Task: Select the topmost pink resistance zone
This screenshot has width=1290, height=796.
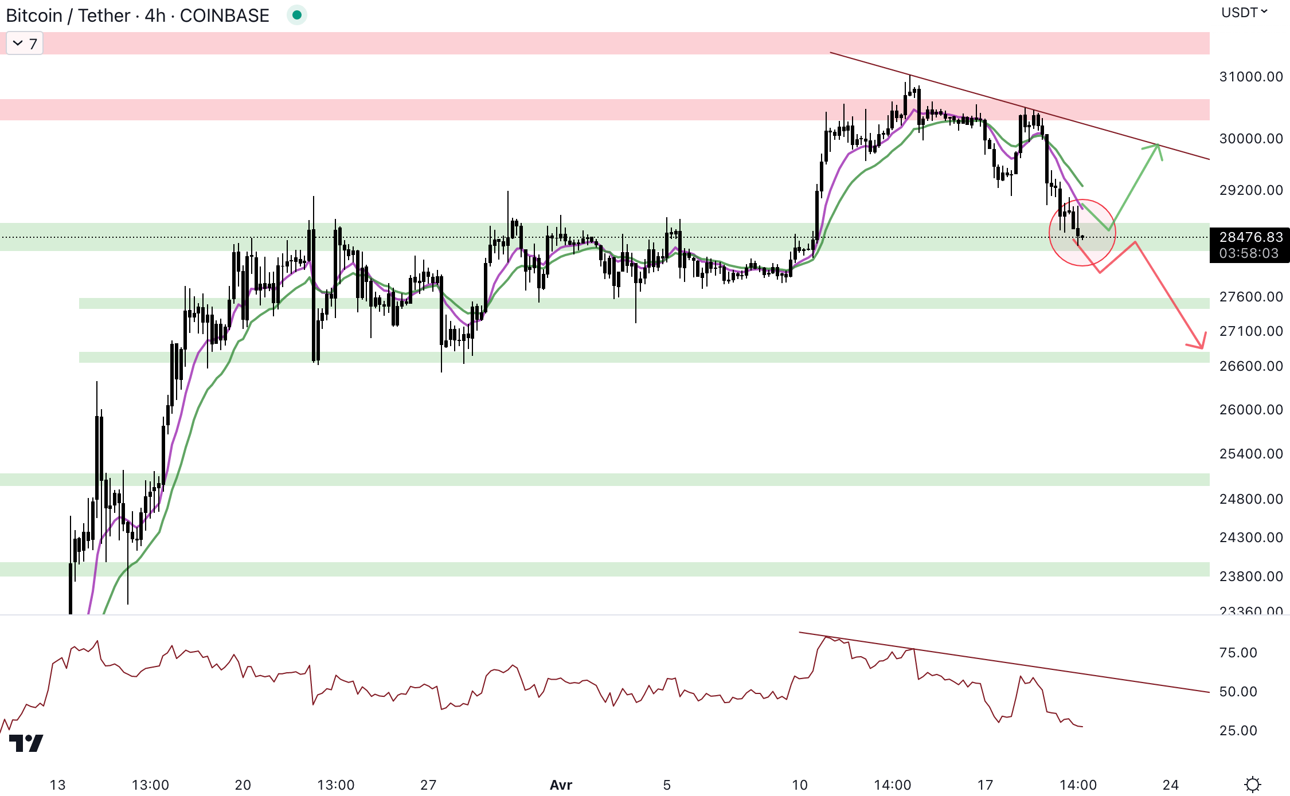Action: click(573, 44)
